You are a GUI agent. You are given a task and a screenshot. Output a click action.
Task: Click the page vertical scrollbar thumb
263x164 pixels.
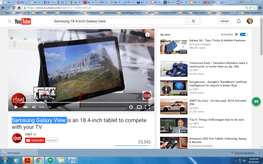[261, 36]
